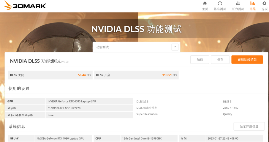Click the 显示器 value AOC U2777B
269x142 pixels.
pyautogui.click(x=64, y=108)
